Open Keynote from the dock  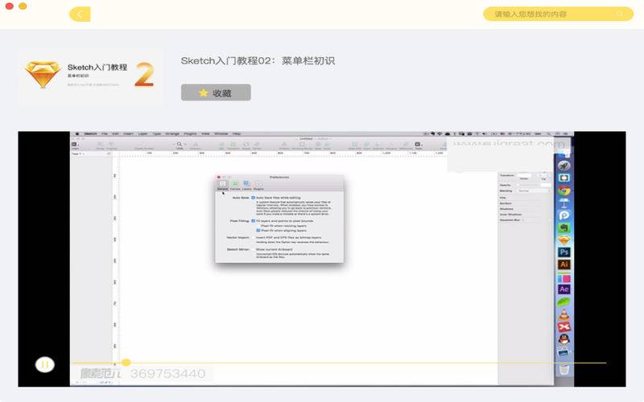click(564, 203)
